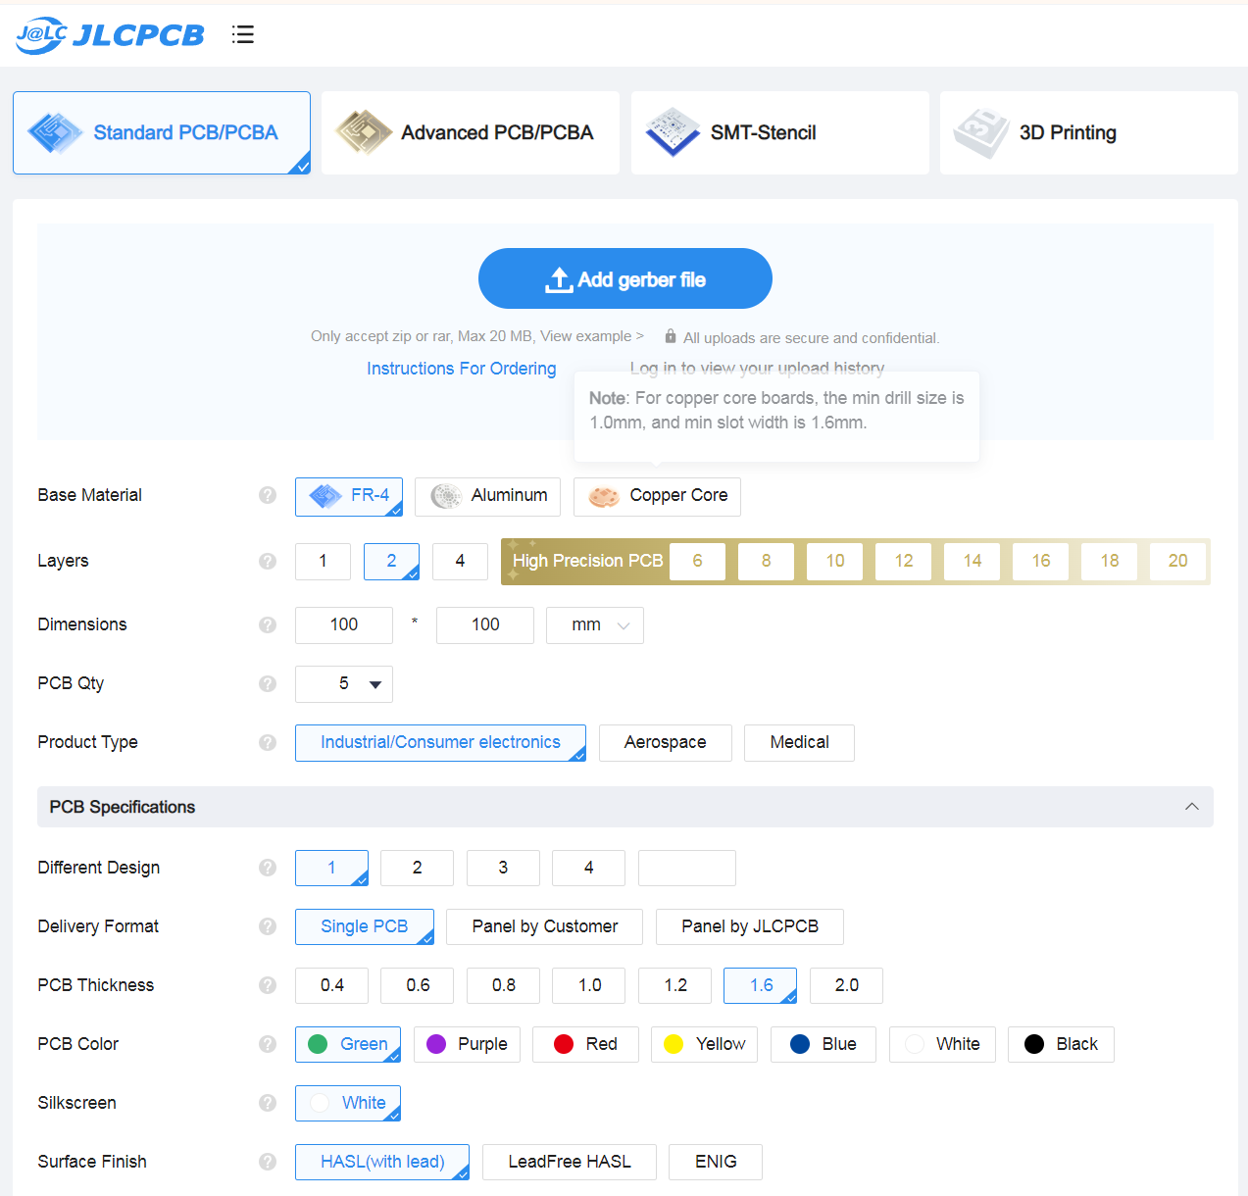The width and height of the screenshot is (1248, 1196).
Task: Choose 1 layer
Action: 323,562
